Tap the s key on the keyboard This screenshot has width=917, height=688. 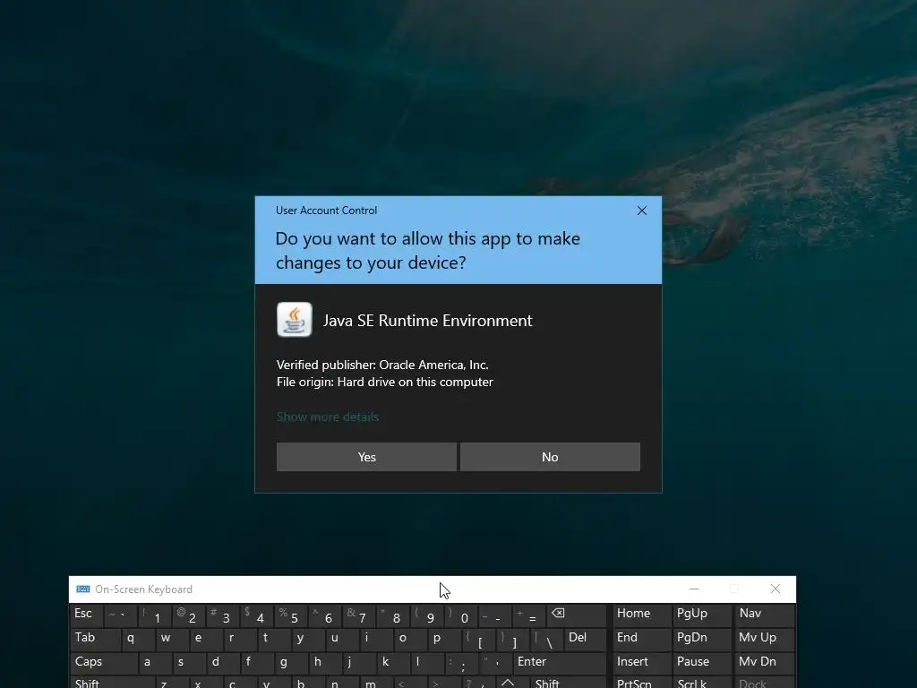189,663
